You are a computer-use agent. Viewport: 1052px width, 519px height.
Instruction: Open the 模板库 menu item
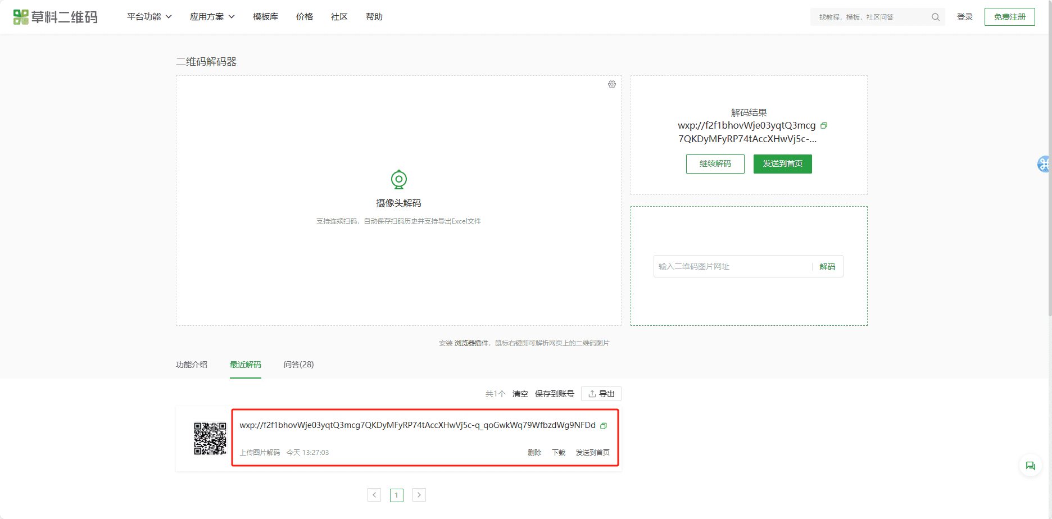[265, 17]
